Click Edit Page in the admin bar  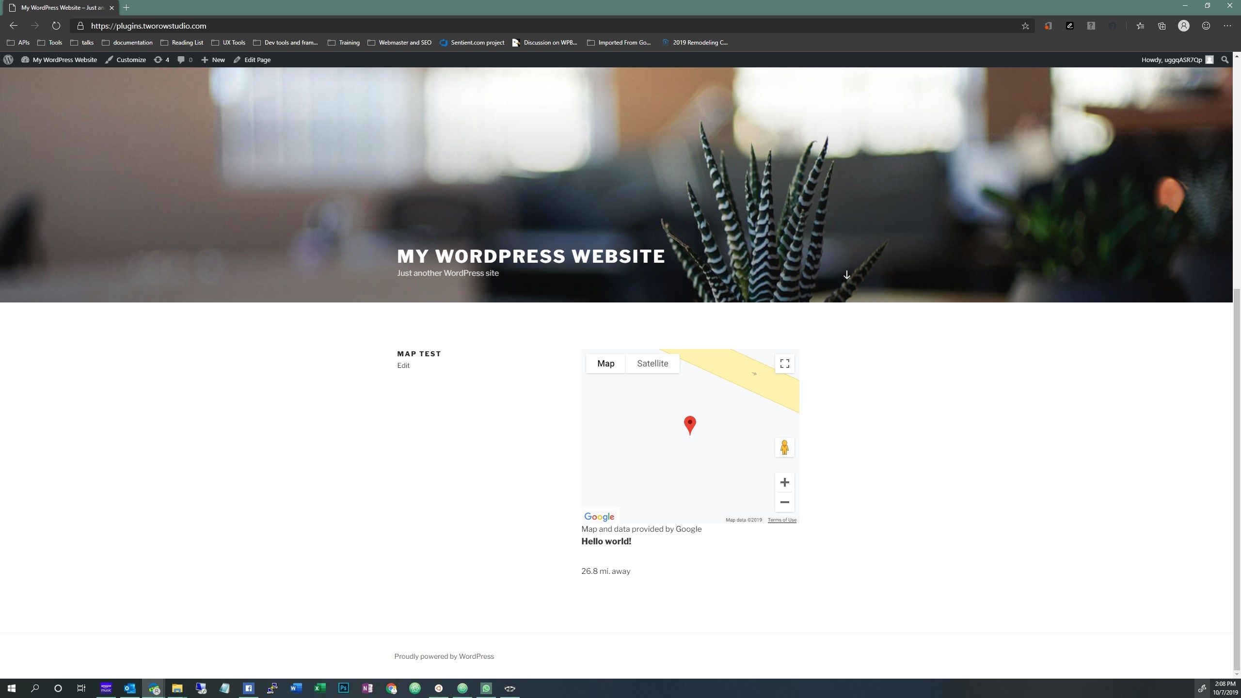(252, 60)
